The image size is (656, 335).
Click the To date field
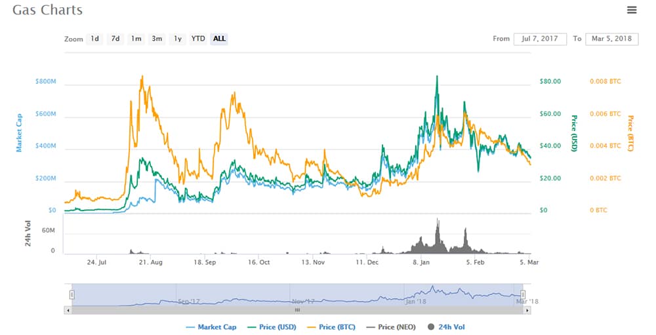tap(611, 39)
